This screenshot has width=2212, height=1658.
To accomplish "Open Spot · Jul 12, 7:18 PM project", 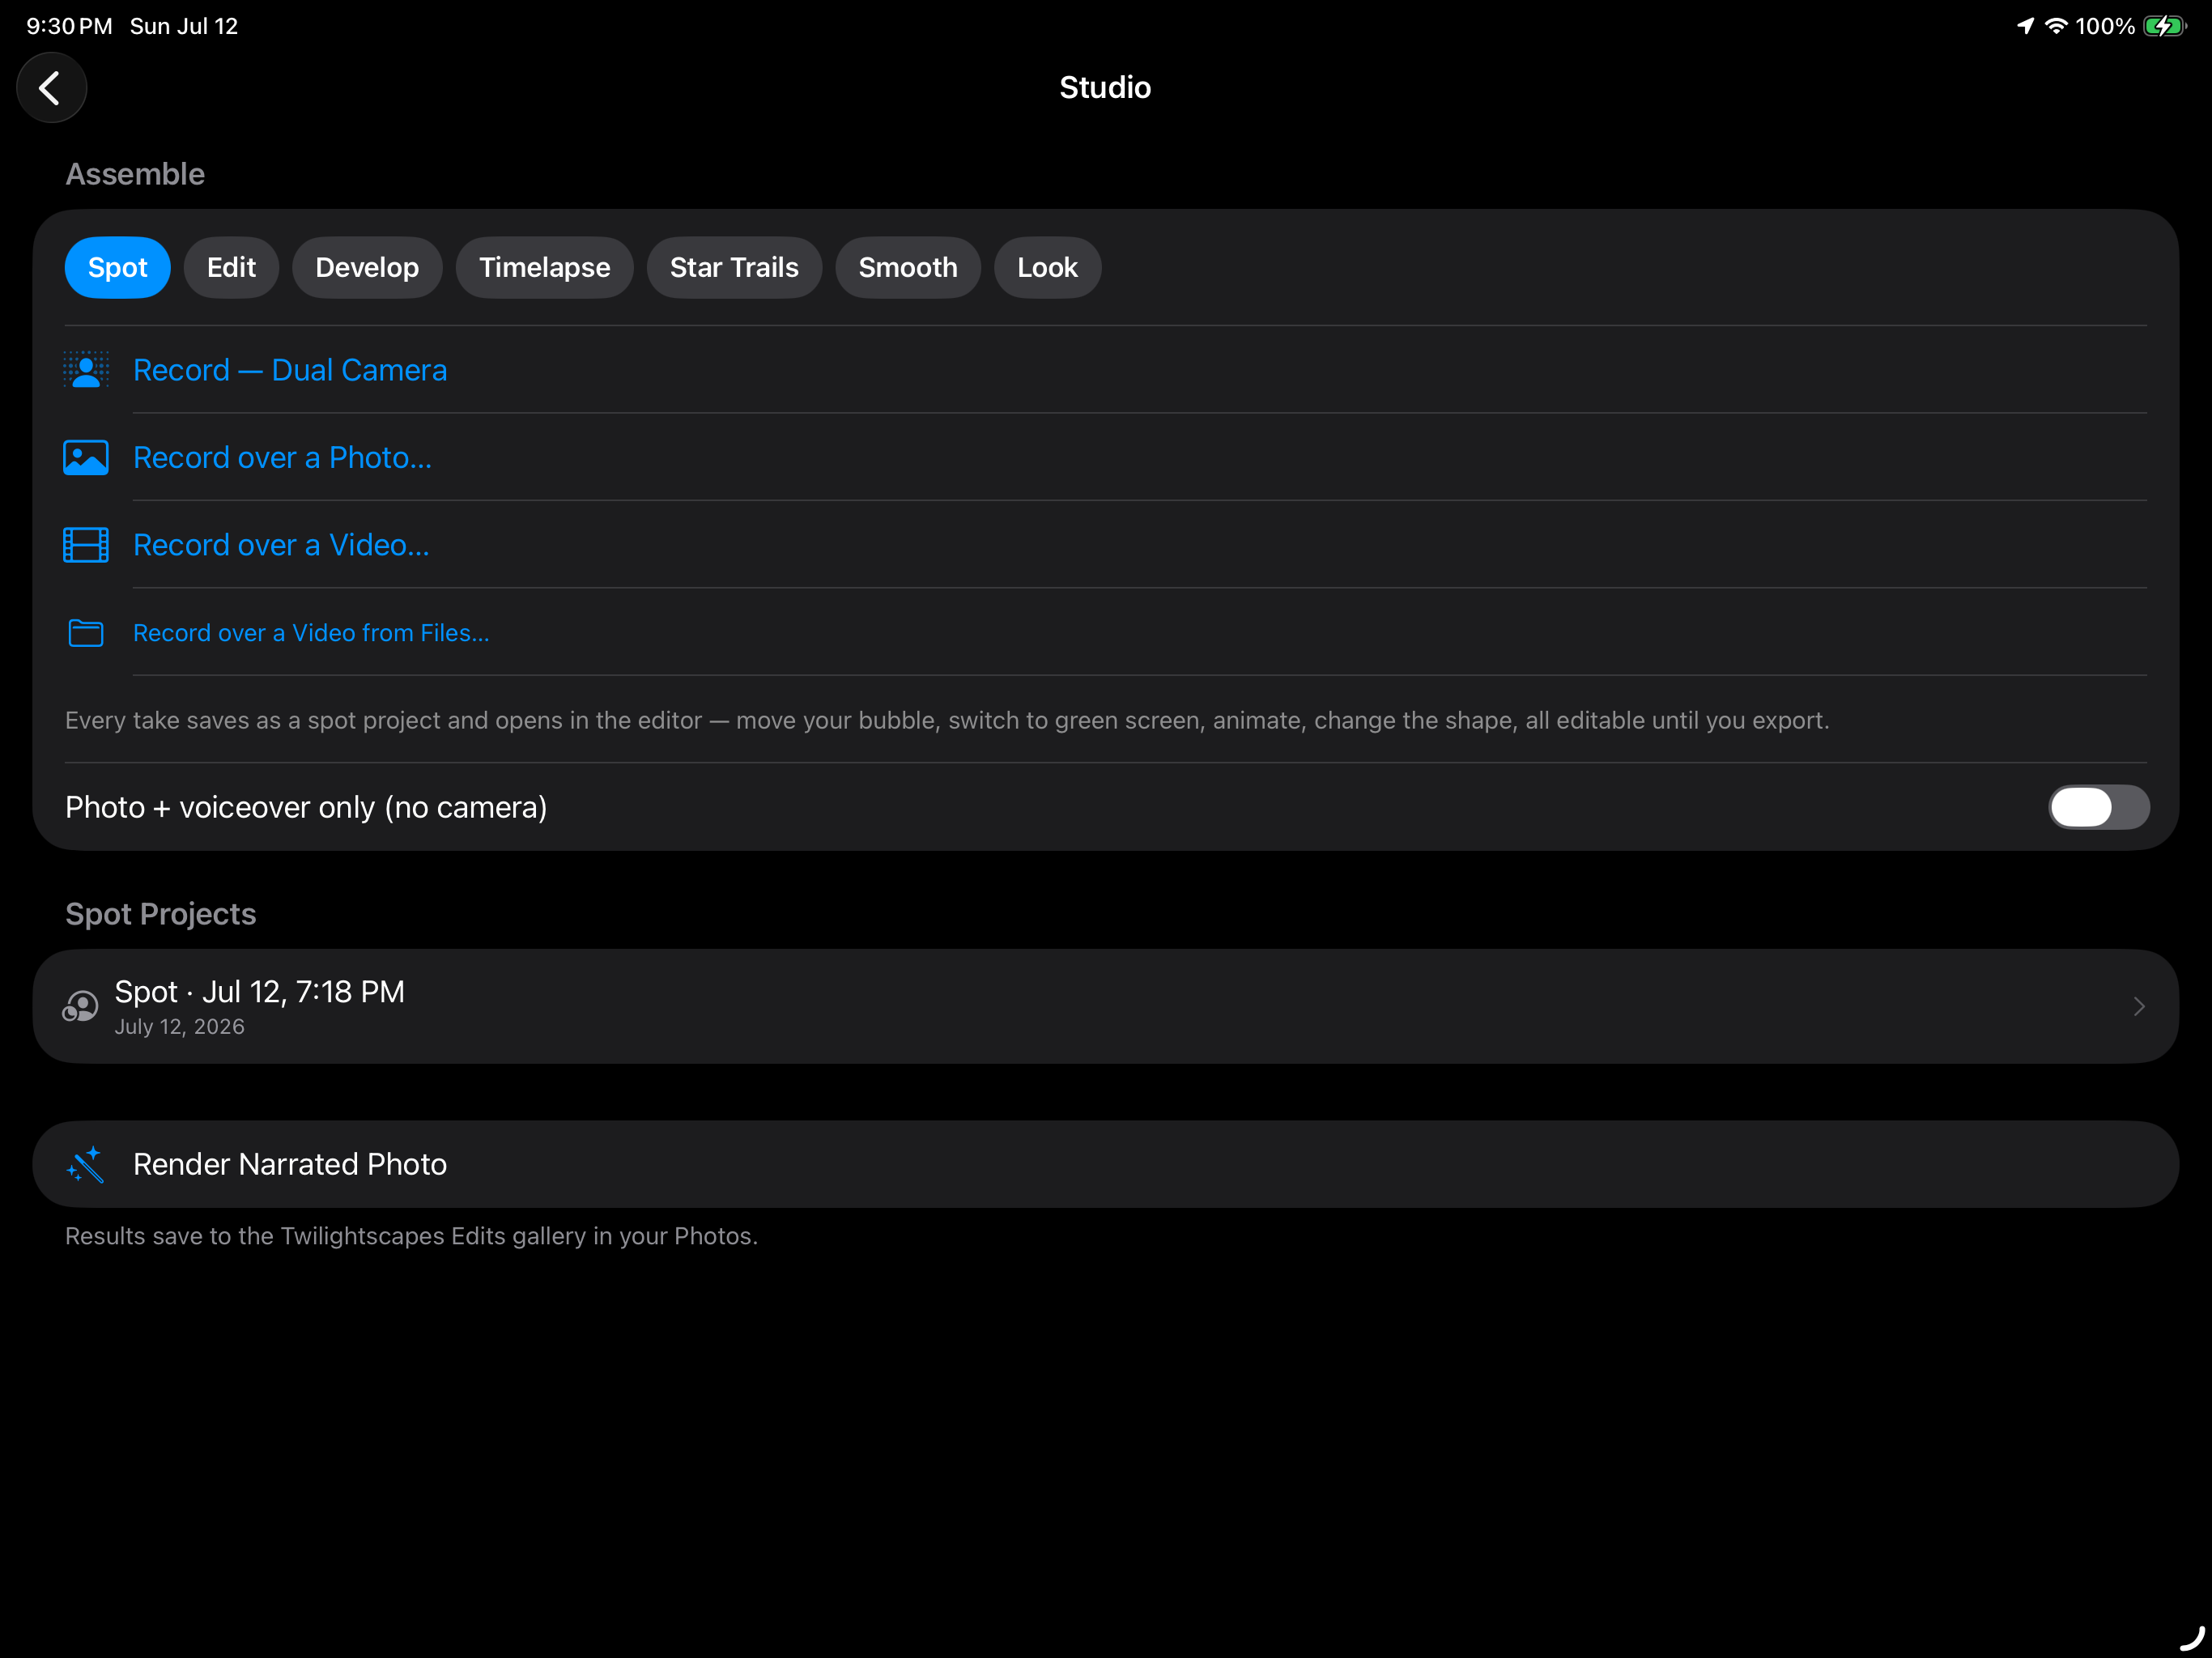I will (x=1105, y=1006).
